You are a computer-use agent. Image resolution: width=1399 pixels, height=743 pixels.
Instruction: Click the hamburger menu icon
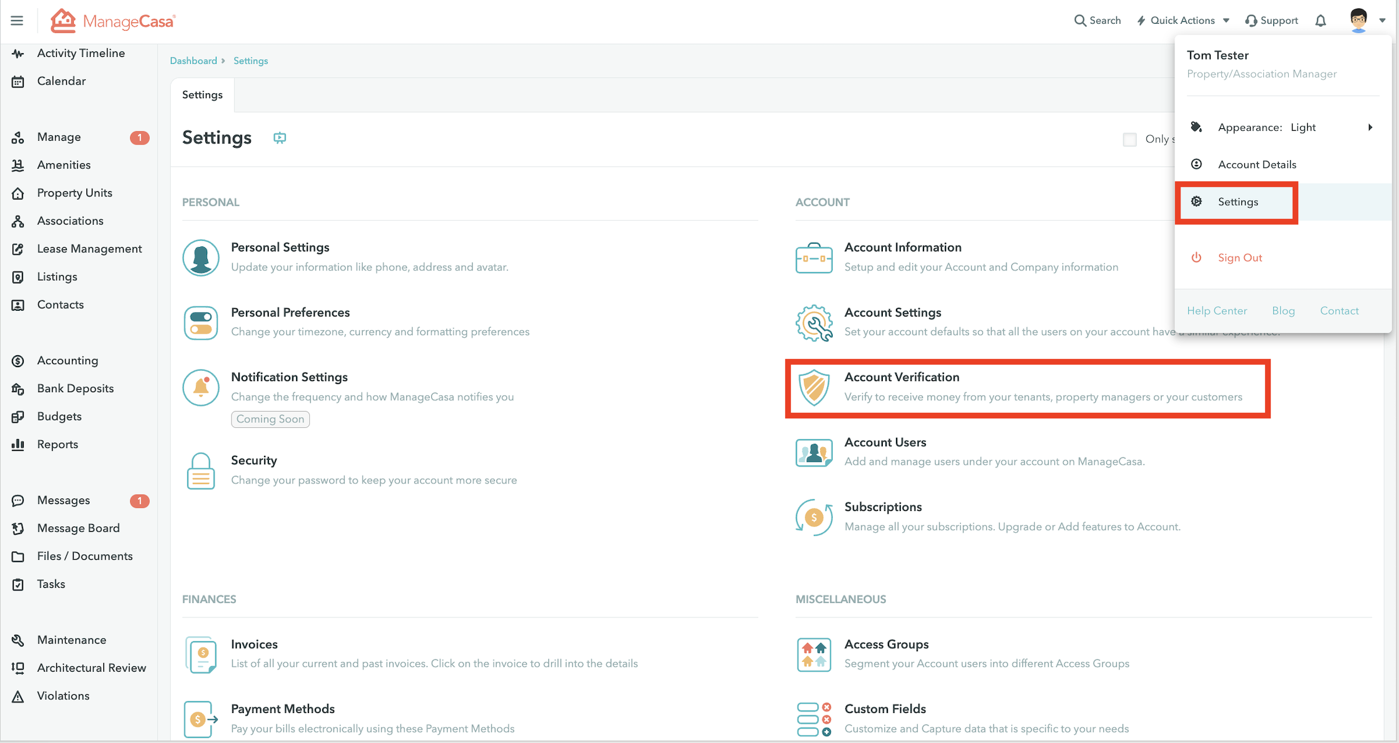point(17,21)
